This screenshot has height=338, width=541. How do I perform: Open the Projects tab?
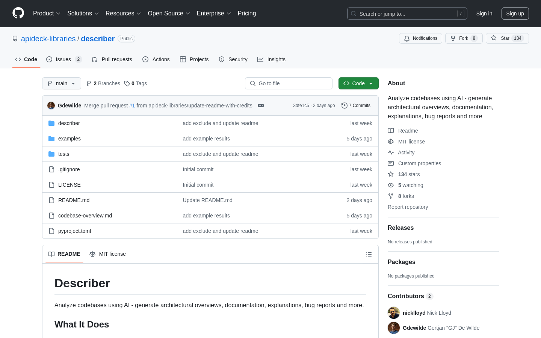click(x=194, y=59)
